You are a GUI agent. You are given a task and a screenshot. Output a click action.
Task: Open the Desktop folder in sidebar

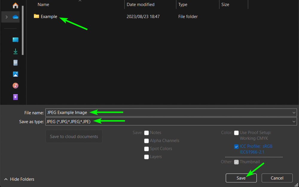click(x=16, y=40)
